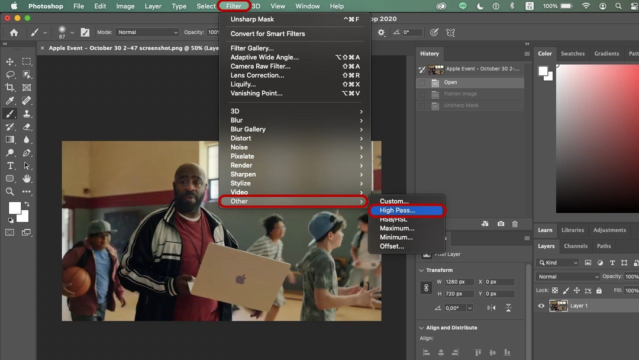Open the Swatches panel tab

572,53
